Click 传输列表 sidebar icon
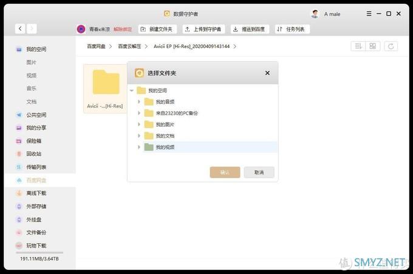413x274 pixels. point(19,167)
